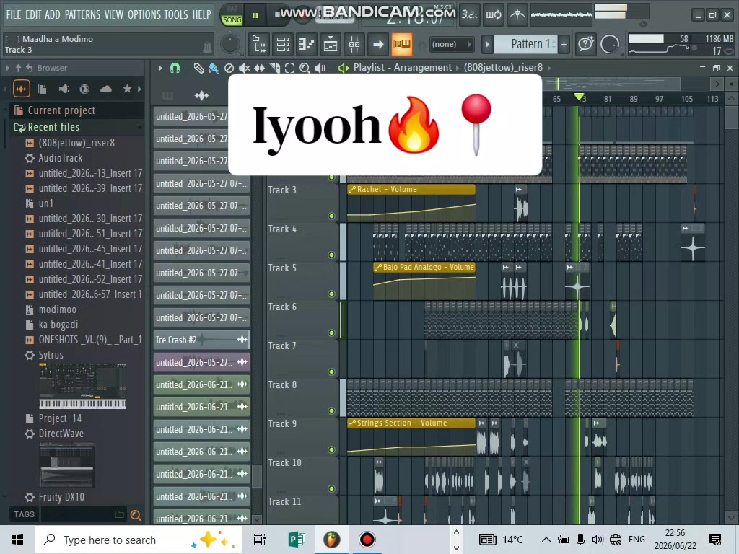
Task: Switch browser to the plugin plug tab
Action: pyautogui.click(x=64, y=89)
